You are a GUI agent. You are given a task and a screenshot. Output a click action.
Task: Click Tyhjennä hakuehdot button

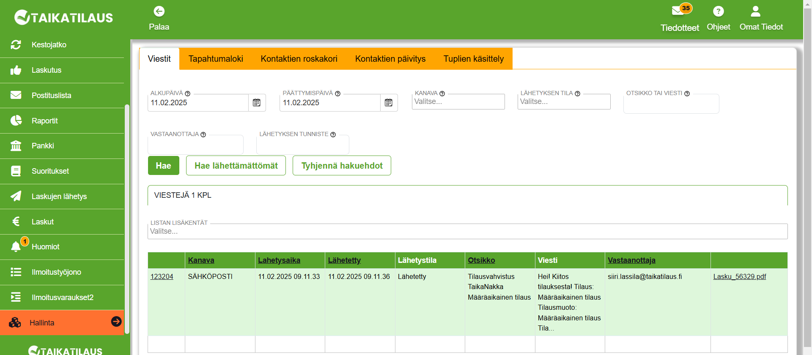point(342,166)
